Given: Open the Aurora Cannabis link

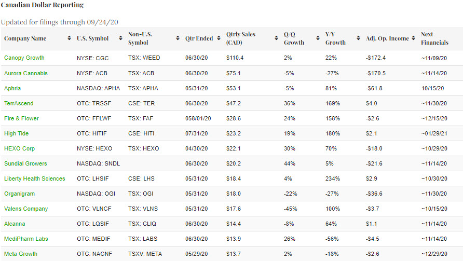Looking at the screenshot, I should [26, 73].
